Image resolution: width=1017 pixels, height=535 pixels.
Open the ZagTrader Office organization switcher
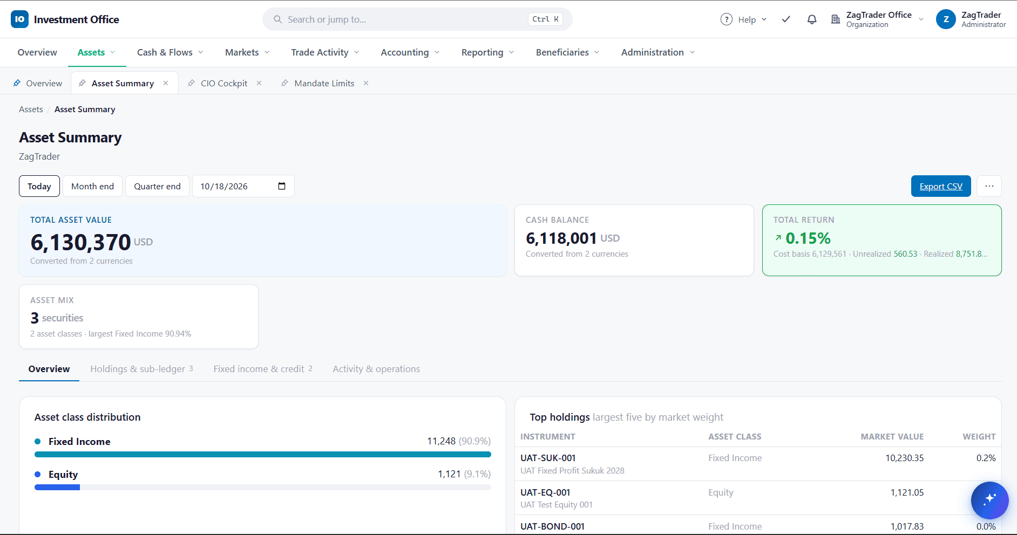(878, 19)
